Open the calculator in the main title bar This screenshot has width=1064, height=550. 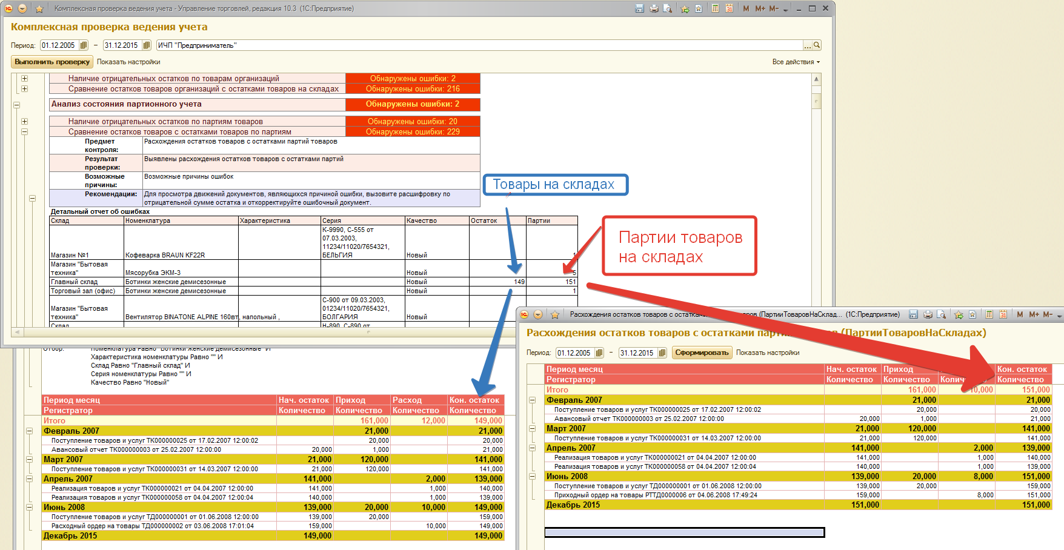tap(715, 8)
